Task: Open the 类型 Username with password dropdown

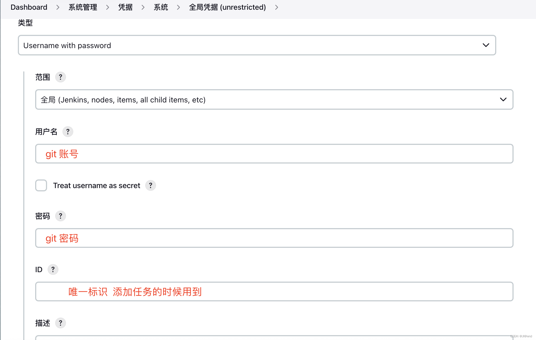Action: [257, 45]
